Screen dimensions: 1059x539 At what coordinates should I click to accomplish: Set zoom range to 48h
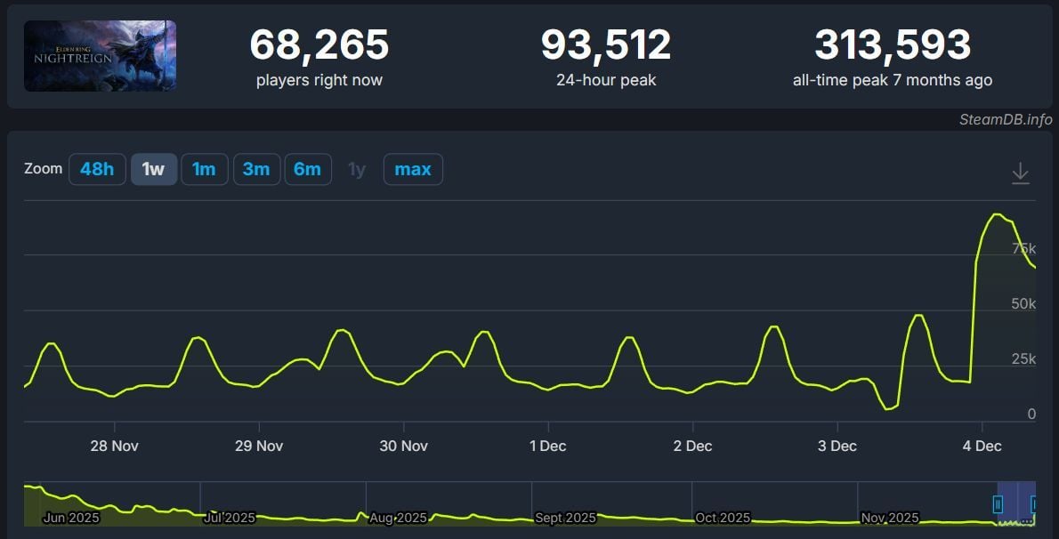click(97, 169)
